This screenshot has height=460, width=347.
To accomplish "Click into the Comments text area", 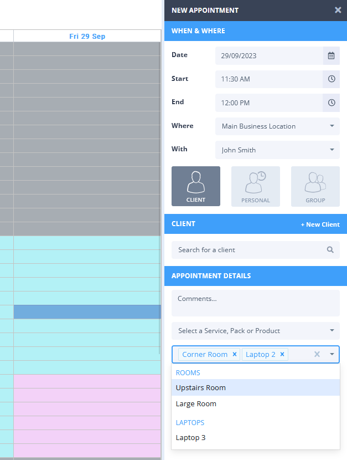I will click(255, 303).
